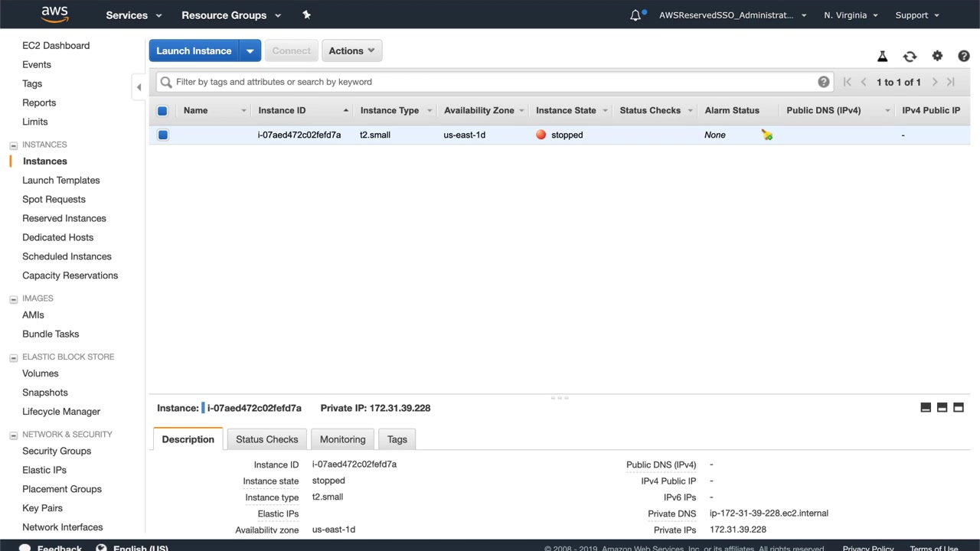Screen dimensions: 980x551
Task: Switch to the Tags tab in details pane
Action: 397,439
